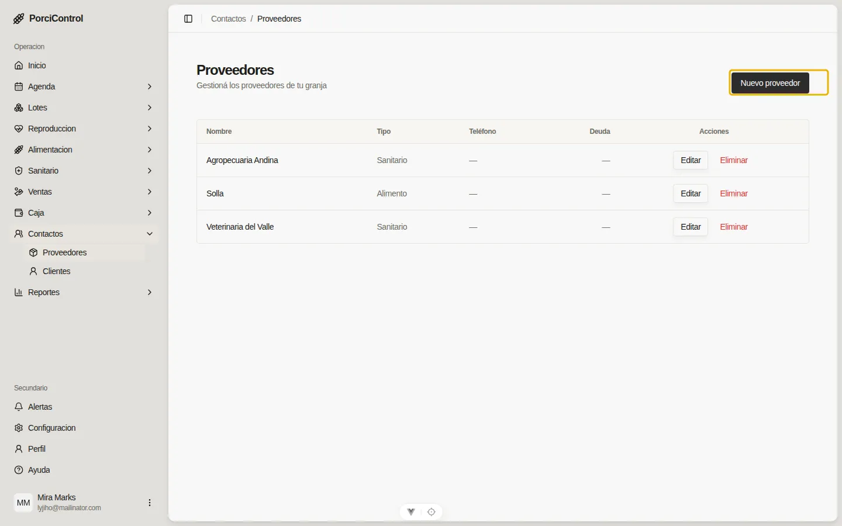Click the Clientes person icon
The image size is (842, 526).
[33, 271]
